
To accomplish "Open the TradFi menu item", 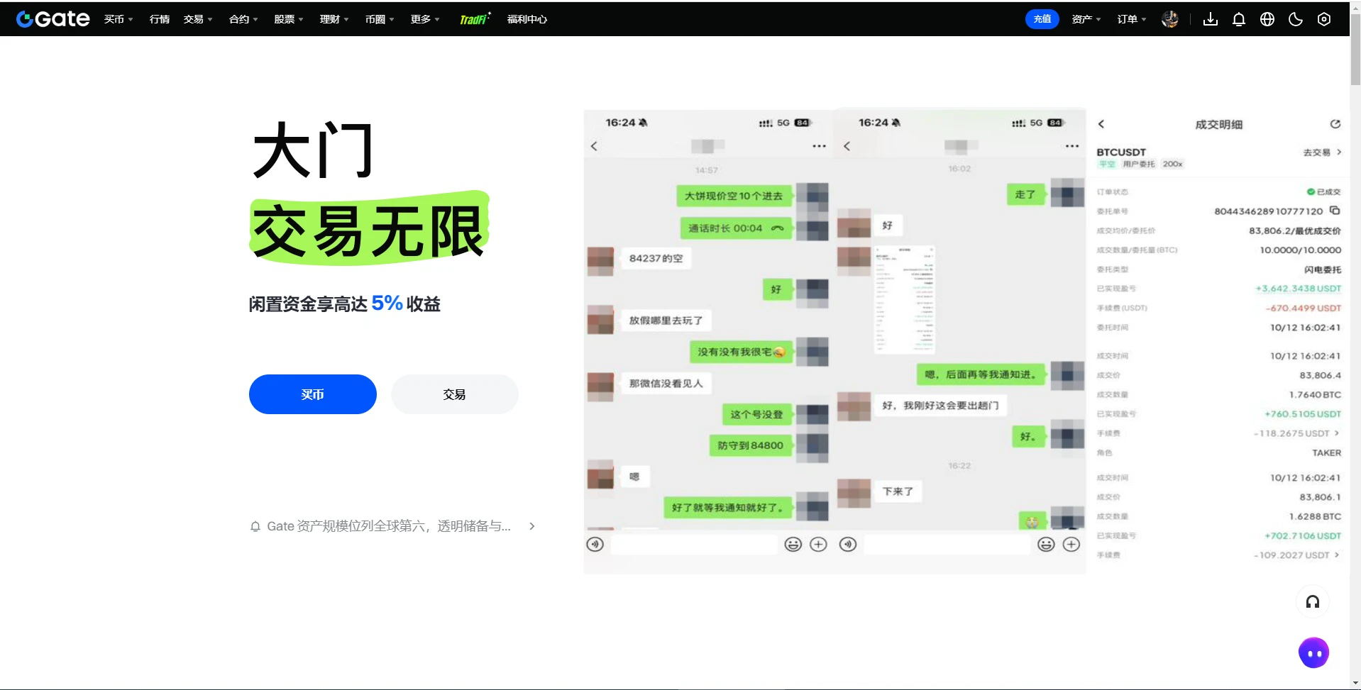I will (475, 19).
